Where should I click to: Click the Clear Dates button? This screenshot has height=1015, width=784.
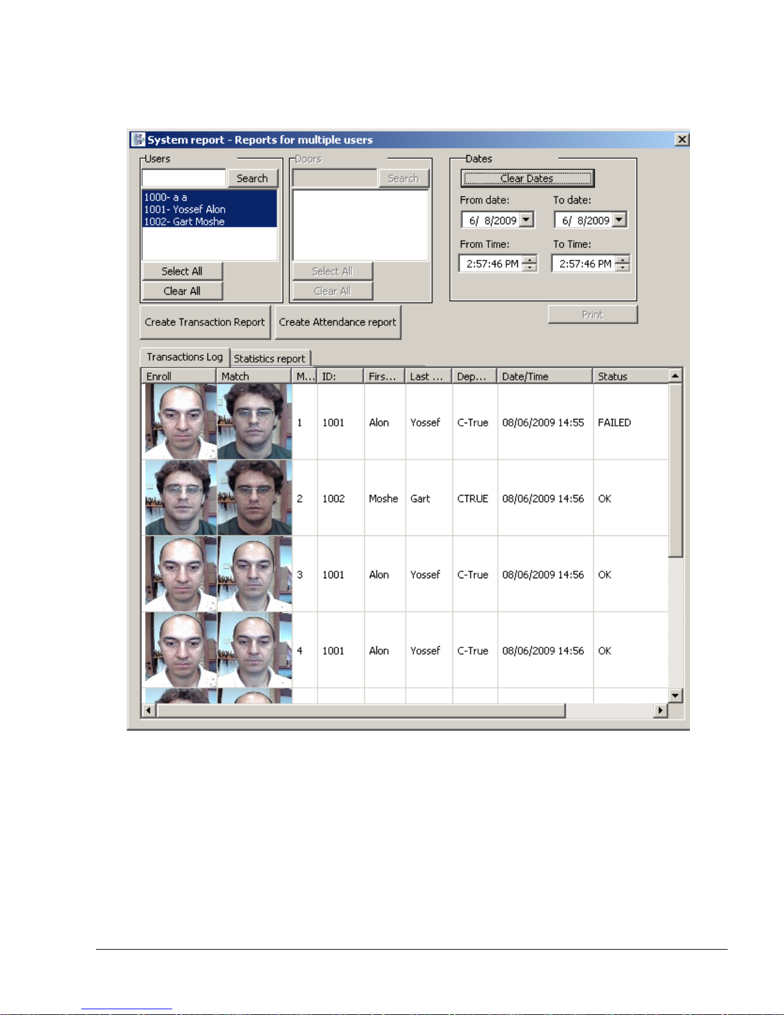[527, 178]
